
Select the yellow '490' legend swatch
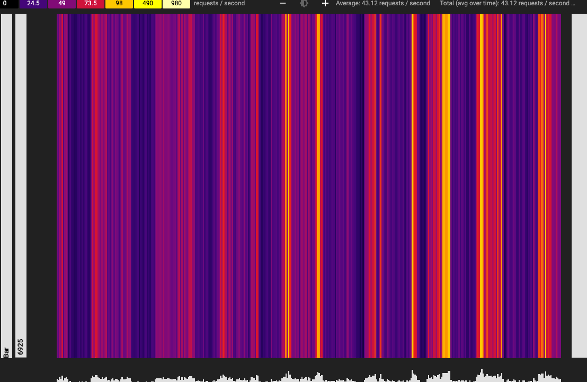pyautogui.click(x=147, y=3)
